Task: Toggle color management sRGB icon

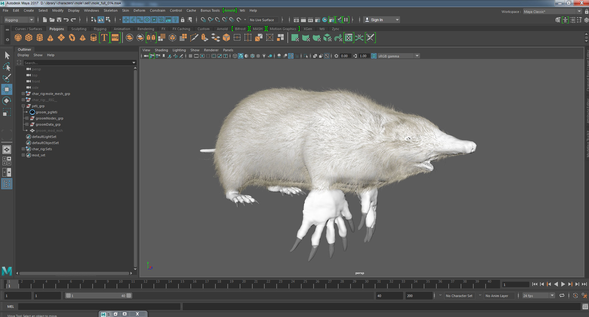Action: tap(374, 56)
